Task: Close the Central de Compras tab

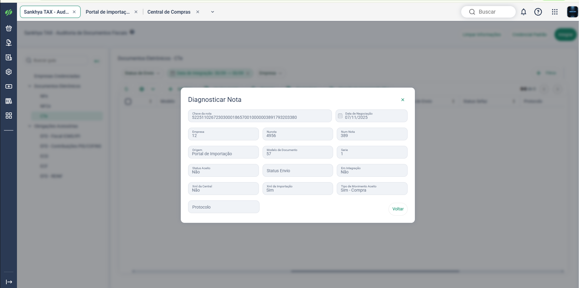Action: (198, 12)
